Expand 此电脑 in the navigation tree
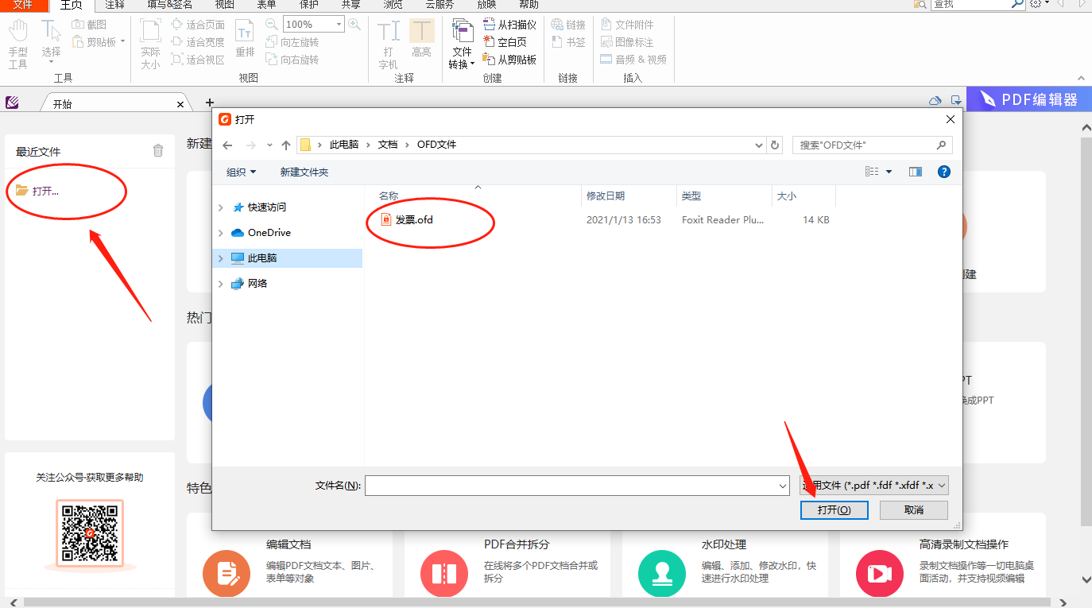The height and width of the screenshot is (608, 1092). [x=220, y=258]
